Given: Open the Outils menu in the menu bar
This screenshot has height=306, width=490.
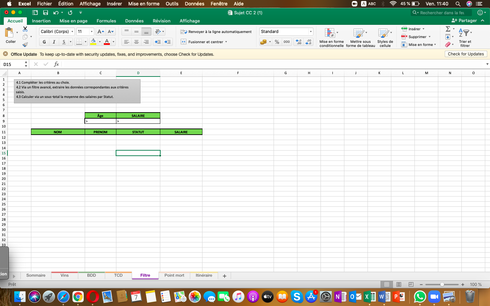Looking at the screenshot, I should tap(172, 4).
